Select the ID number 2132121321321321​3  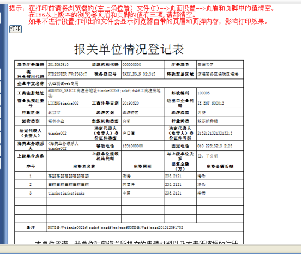(215, 133)
